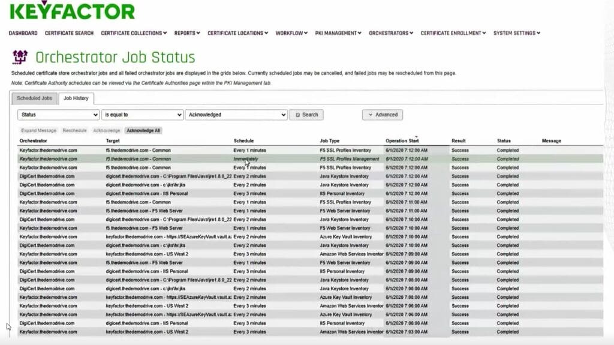The width and height of the screenshot is (614, 345).
Task: Click the Orchestrator Job Status page icon
Action: [20, 57]
